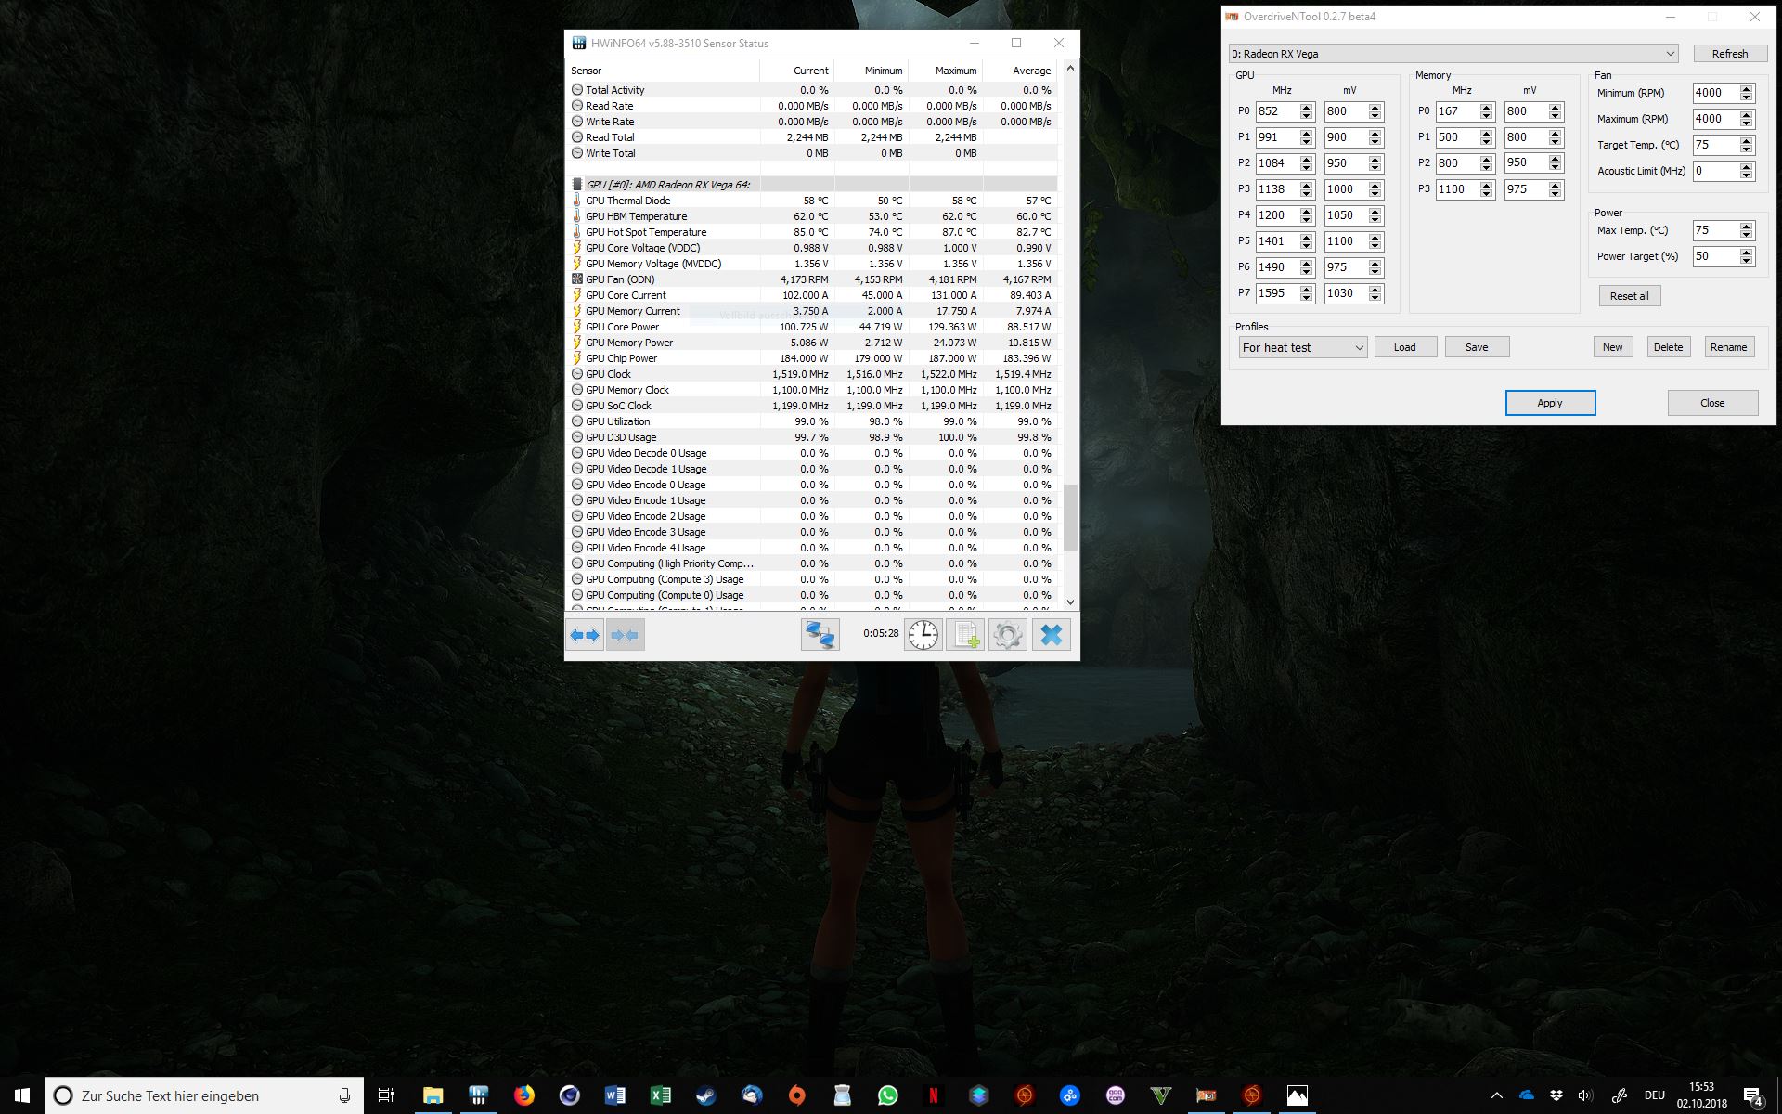Click the HWiNFO shrink columns arrows icon
The height and width of the screenshot is (1114, 1782).
coord(626,635)
